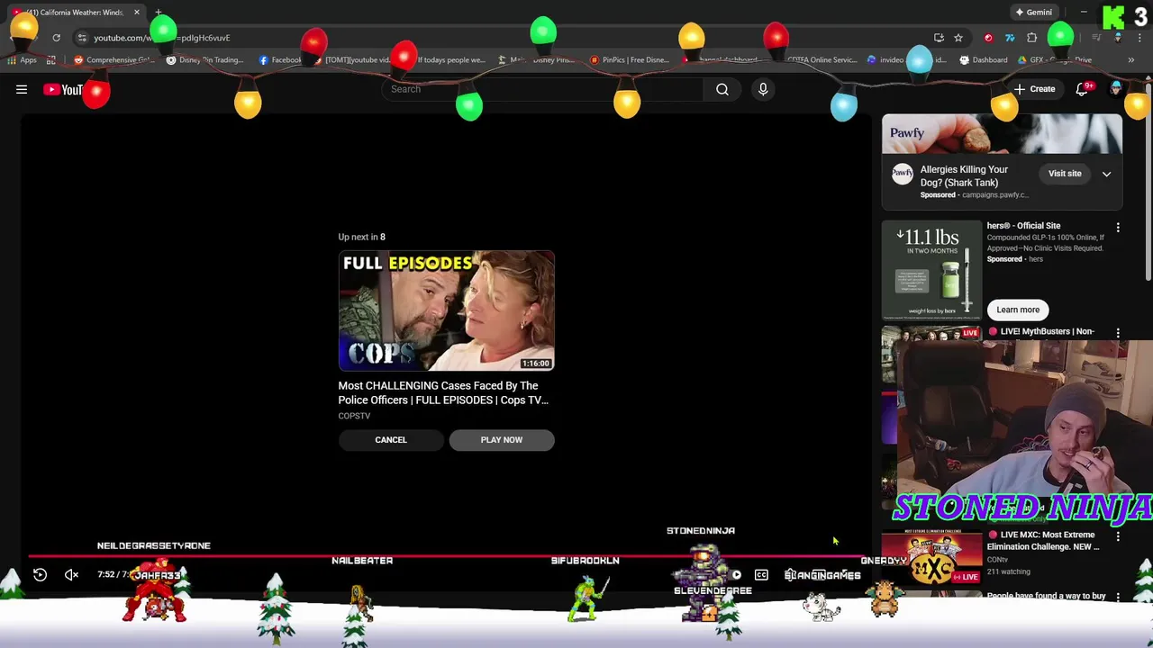
Task: Expand the Pawfy ad chevron
Action: (1106, 174)
